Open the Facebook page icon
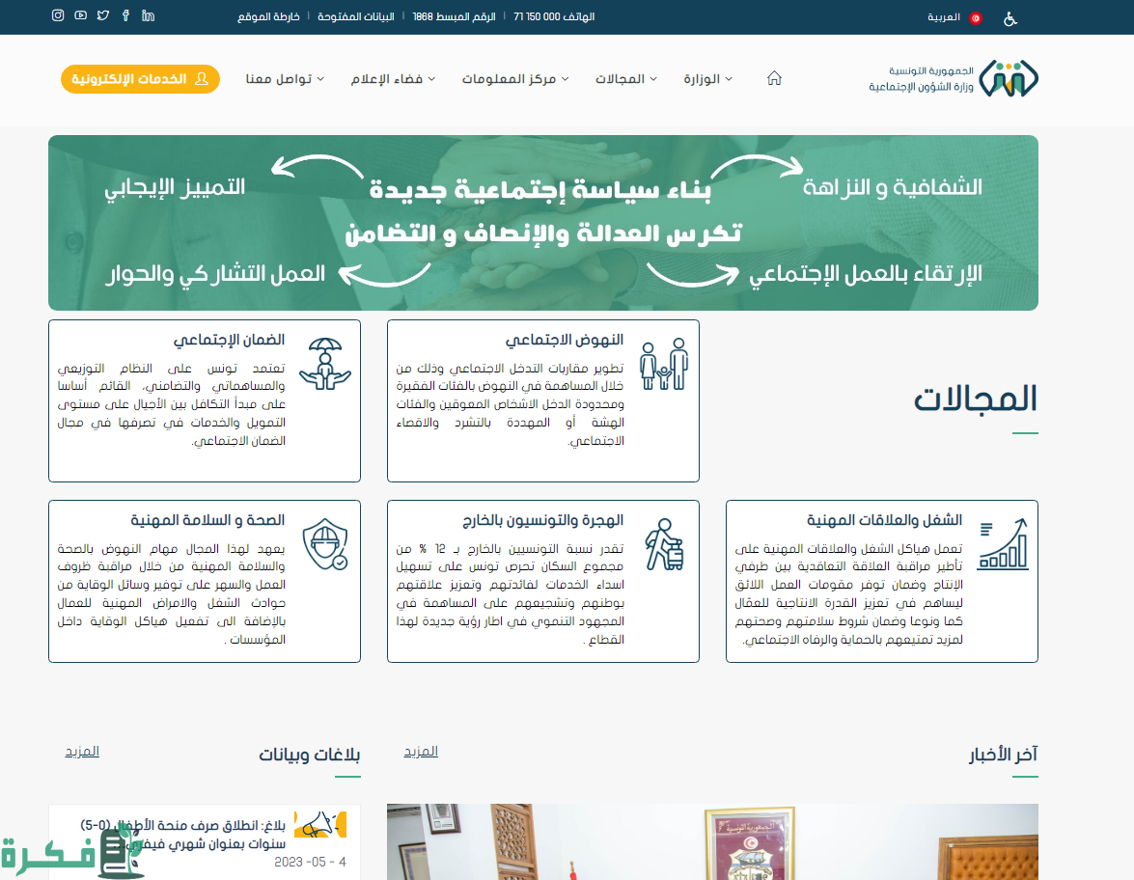The height and width of the screenshot is (880, 1134). pos(125,16)
